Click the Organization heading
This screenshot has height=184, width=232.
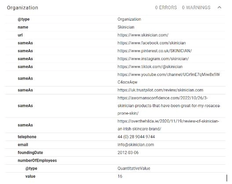click(x=22, y=7)
